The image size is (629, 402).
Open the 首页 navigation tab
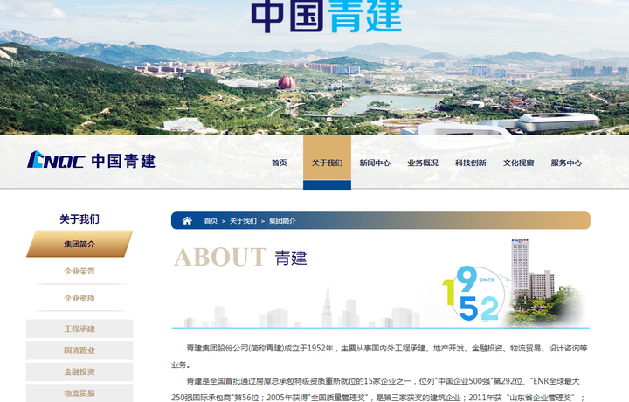point(280,163)
